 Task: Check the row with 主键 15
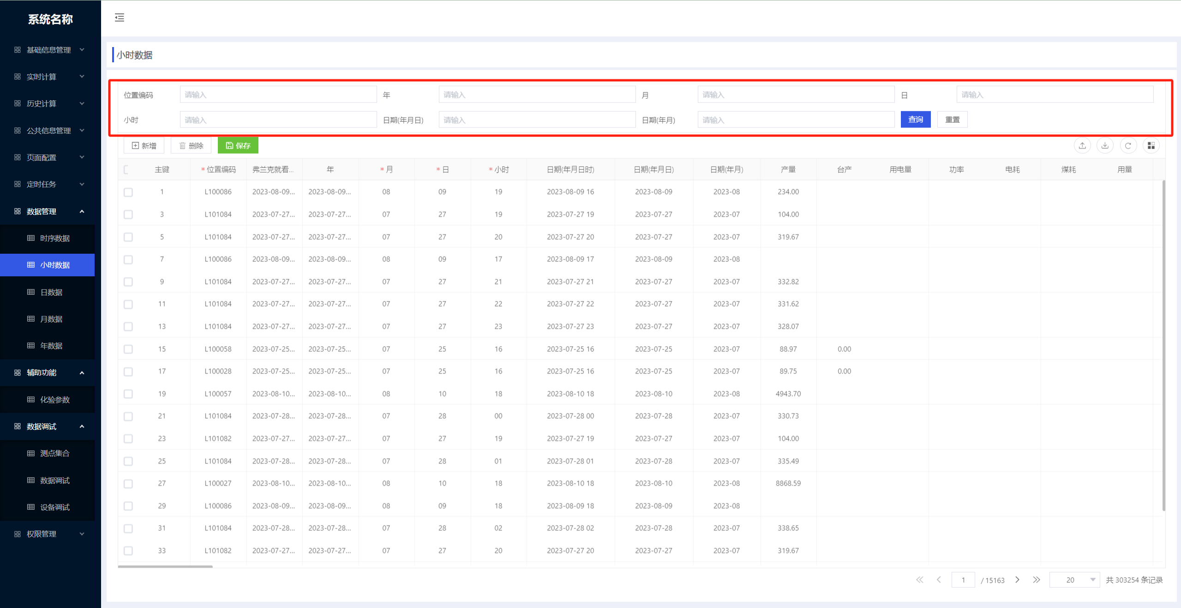pos(128,349)
